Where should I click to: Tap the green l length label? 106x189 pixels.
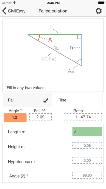coord(51,27)
